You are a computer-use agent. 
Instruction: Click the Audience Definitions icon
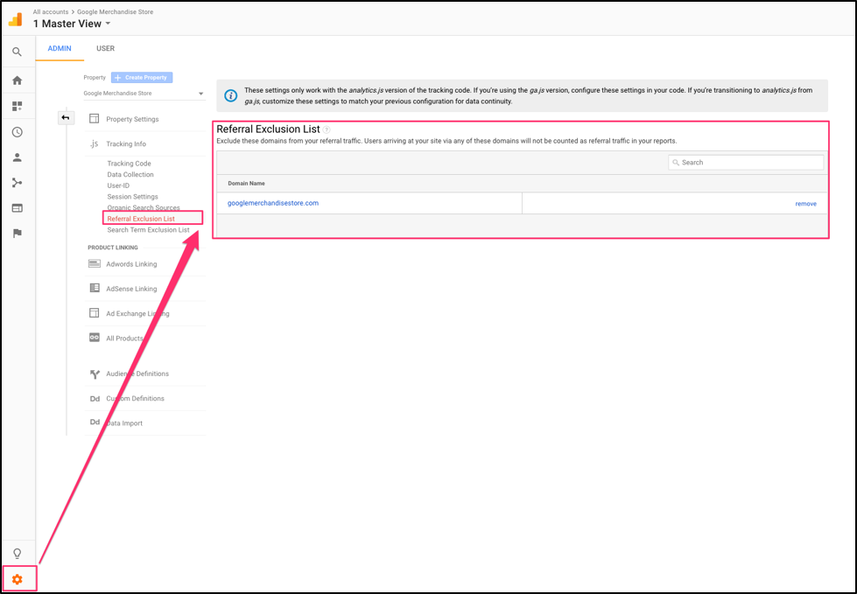95,374
